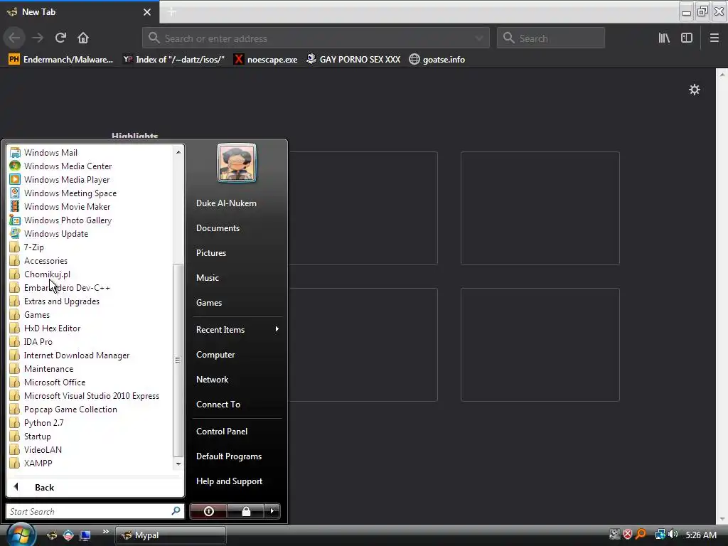The image size is (728, 546).
Task: Open shutdown options arrow menu
Action: (x=272, y=511)
